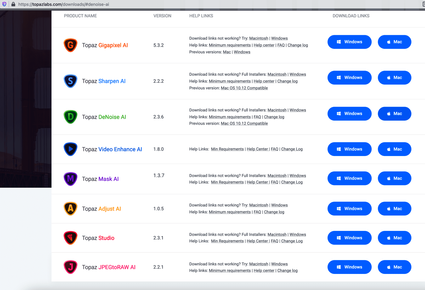Open Topaz Studio Change Log link
The image size is (425, 290).
tap(292, 241)
